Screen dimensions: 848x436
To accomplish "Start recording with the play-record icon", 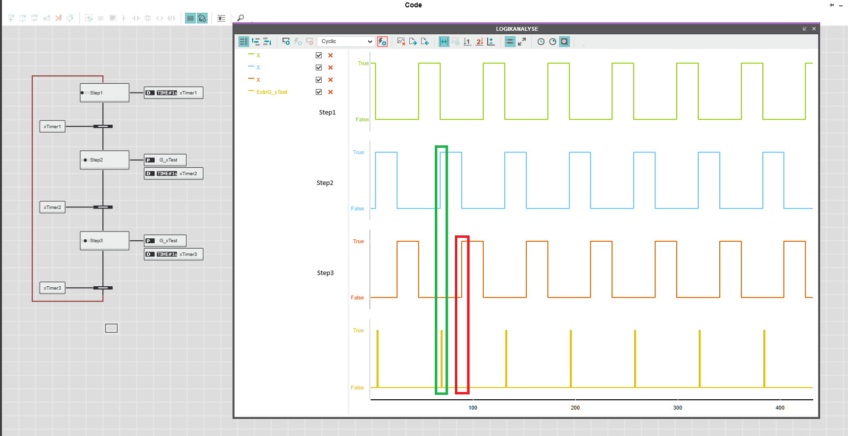I will [286, 42].
